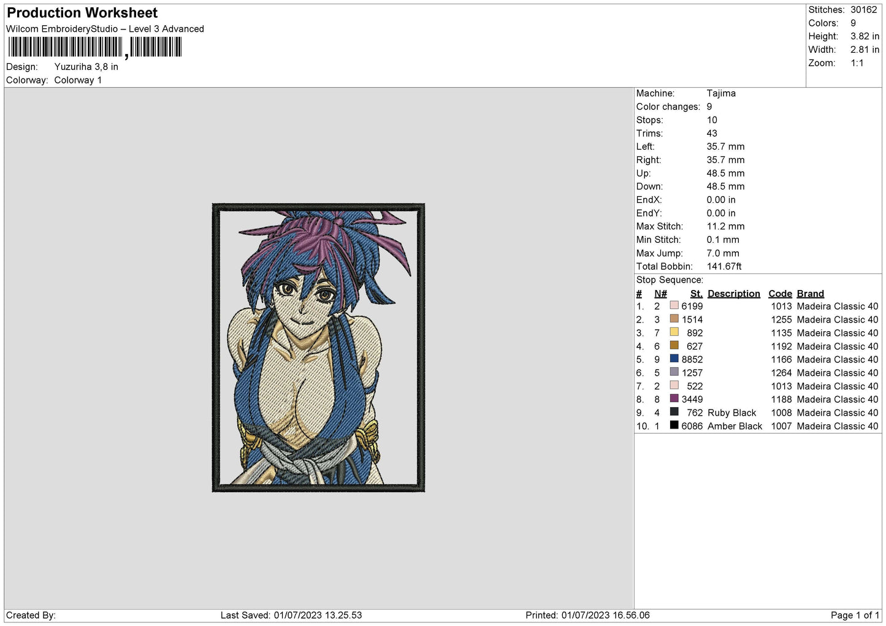
Task: Pick the Ruby Black color swatch
Action: click(674, 412)
